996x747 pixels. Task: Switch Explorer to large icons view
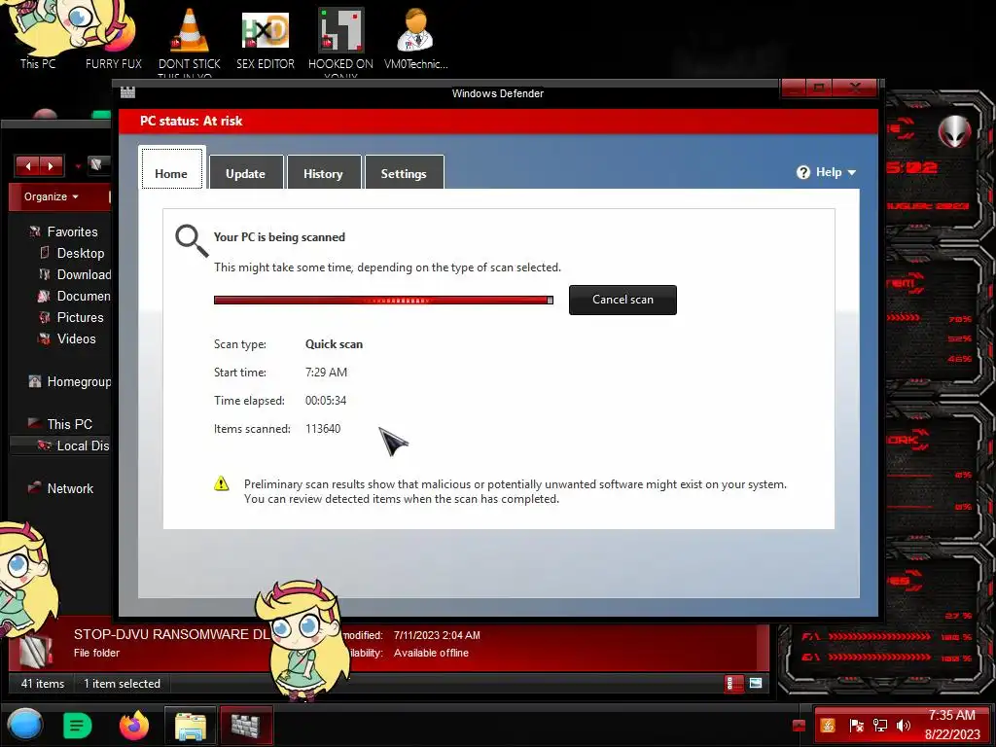(755, 684)
